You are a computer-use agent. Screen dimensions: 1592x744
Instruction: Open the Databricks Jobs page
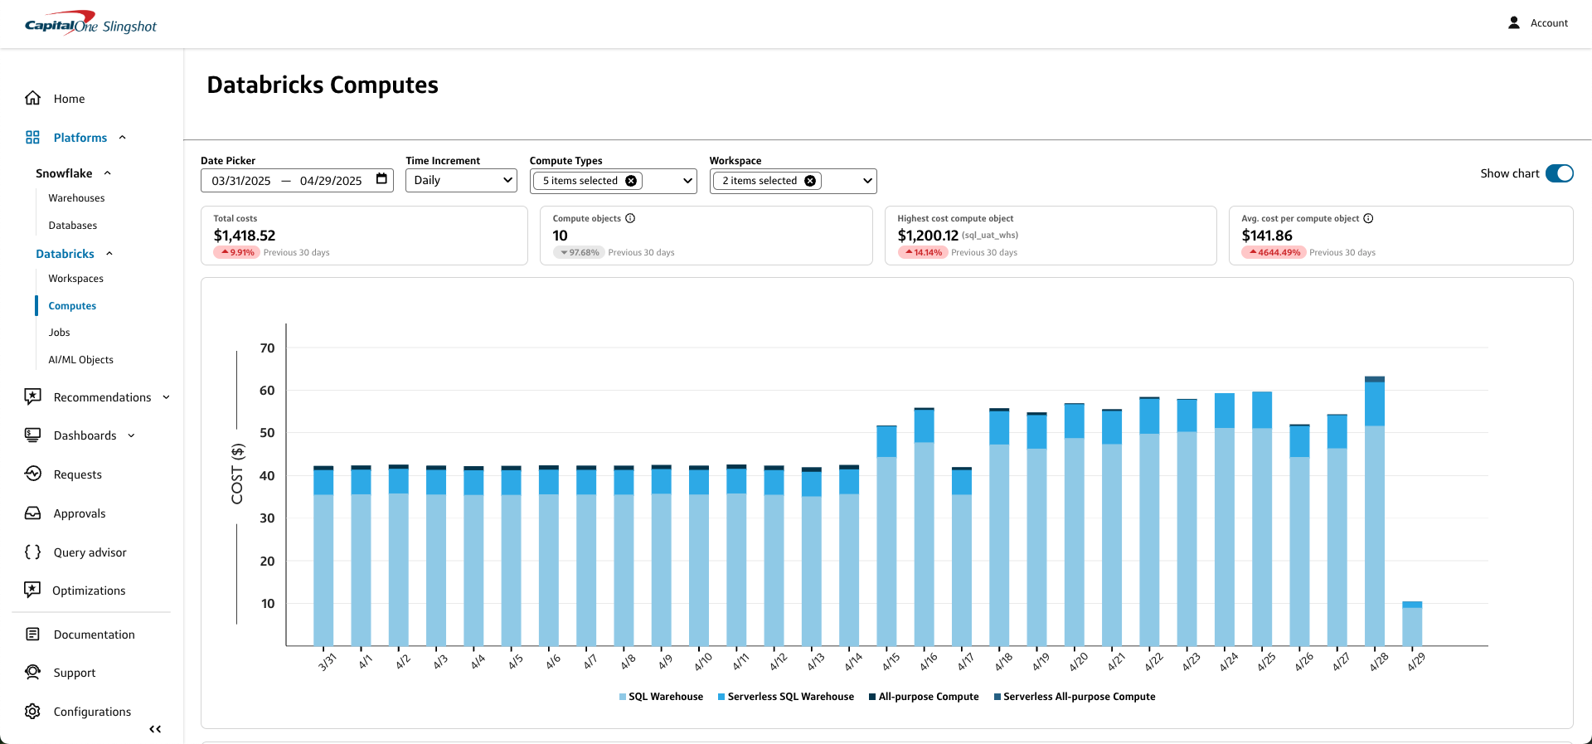click(59, 333)
